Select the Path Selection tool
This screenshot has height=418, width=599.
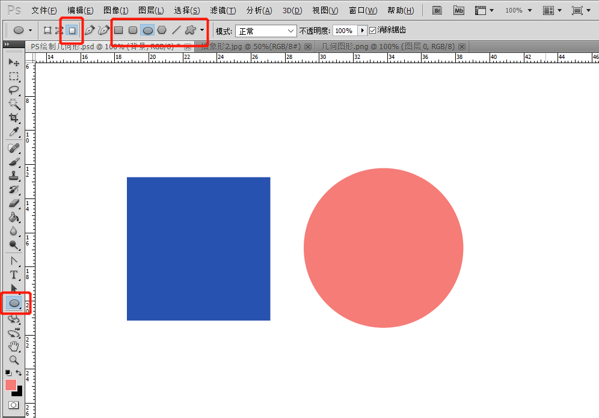(x=14, y=288)
